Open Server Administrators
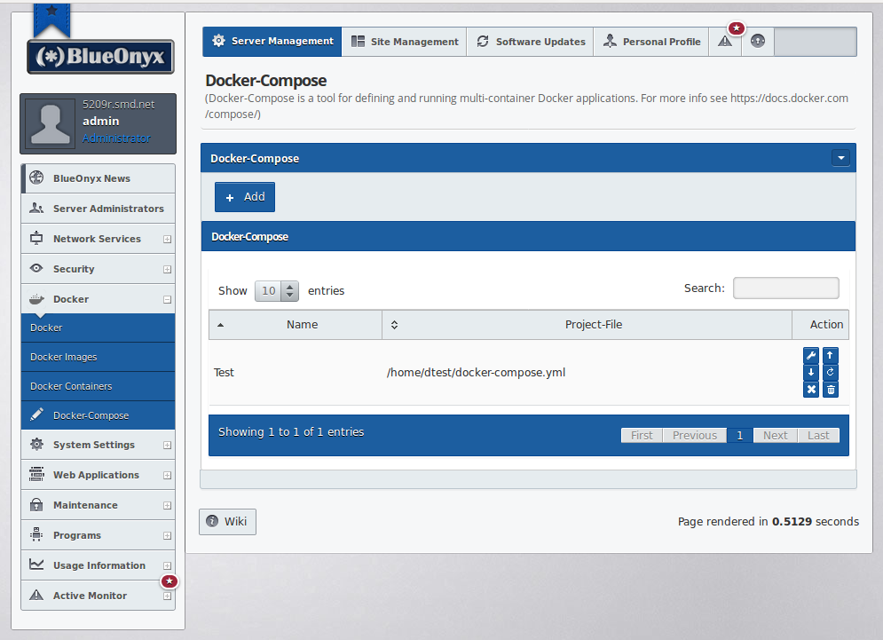 (98, 209)
